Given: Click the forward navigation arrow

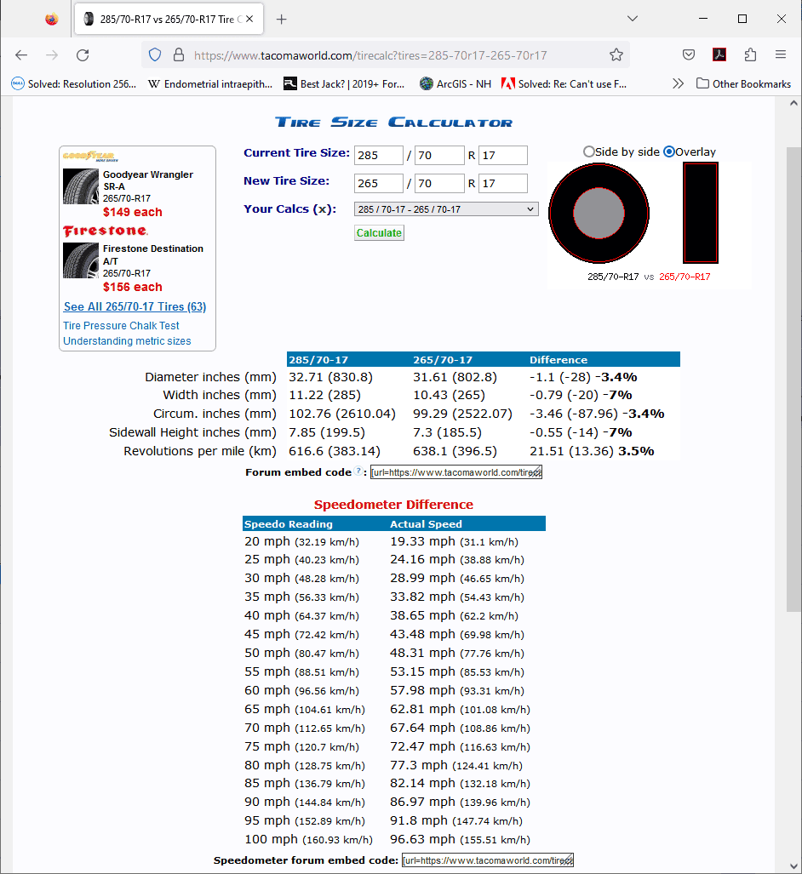Looking at the screenshot, I should coord(52,54).
